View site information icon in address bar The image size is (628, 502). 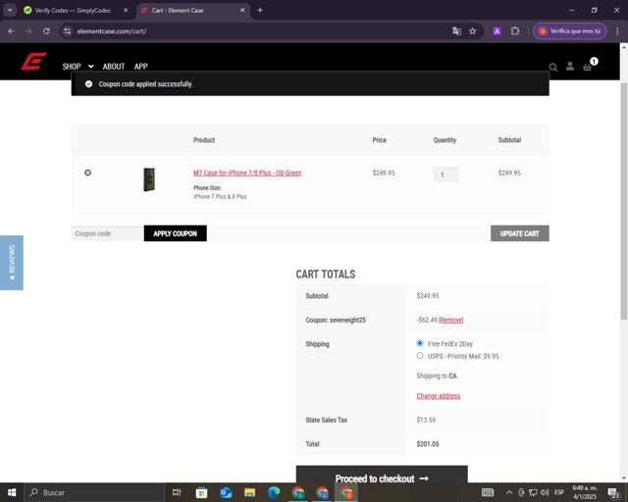pos(68,30)
